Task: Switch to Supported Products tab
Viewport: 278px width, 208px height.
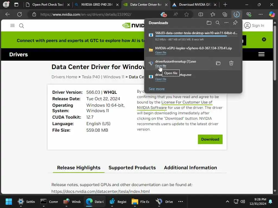Action: (x=132, y=168)
